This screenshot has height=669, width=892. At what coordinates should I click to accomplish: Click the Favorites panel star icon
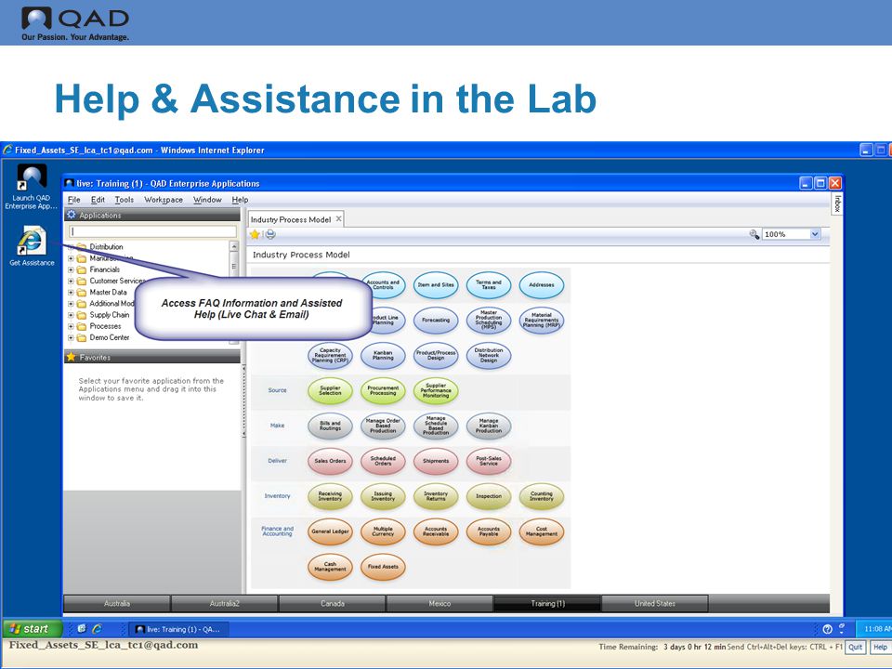click(72, 357)
